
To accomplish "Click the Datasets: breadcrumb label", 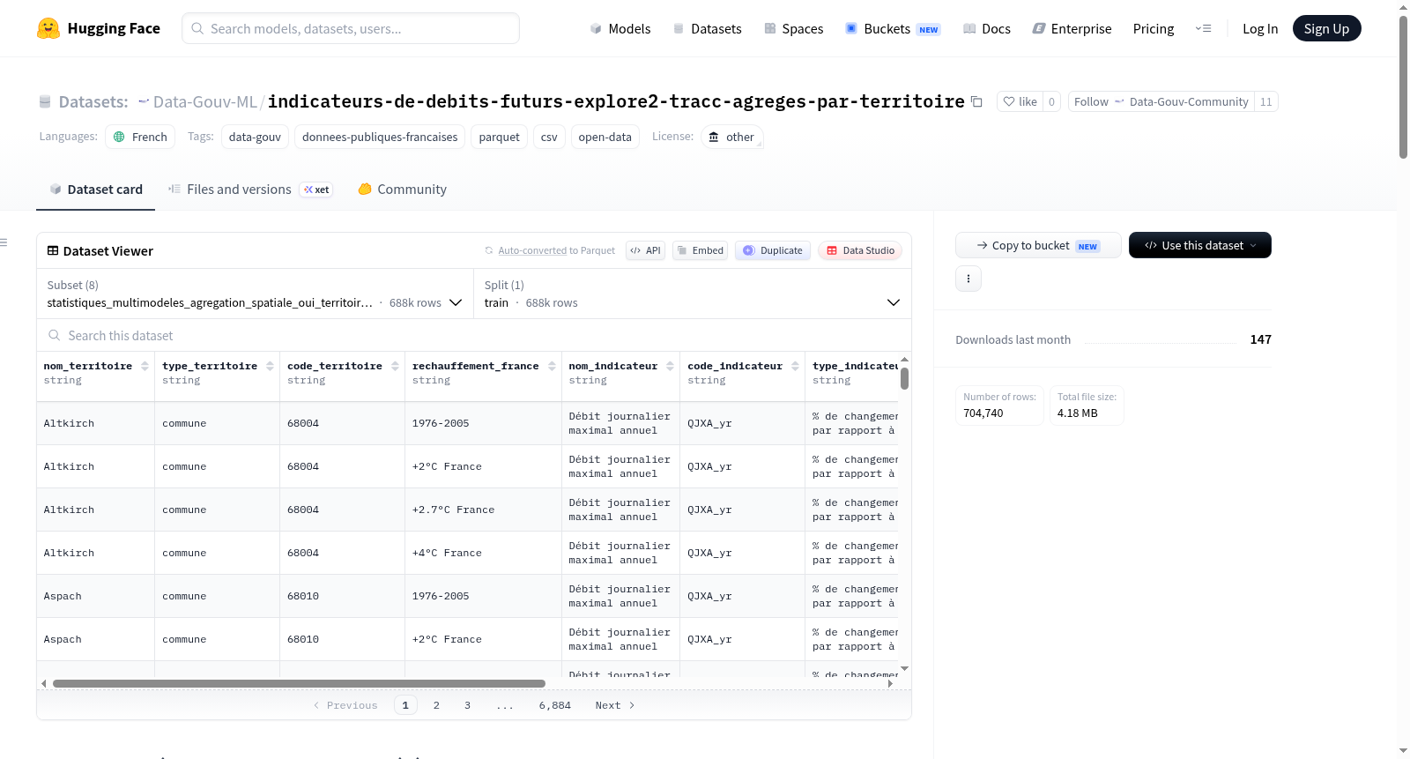I will [93, 101].
